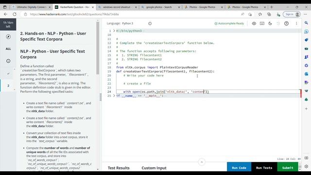Close the HackerRank question tab
The width and height of the screenshot is (311, 175).
pos(93,7)
